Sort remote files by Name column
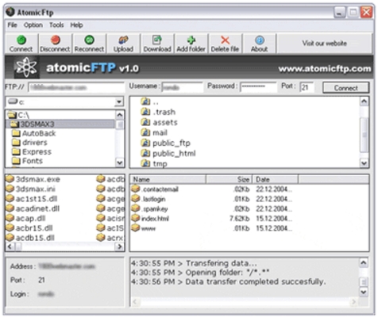Image resolution: width=378 pixels, height=317 pixels. click(168, 179)
